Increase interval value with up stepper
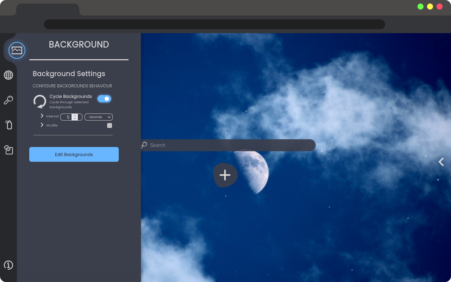This screenshot has height=282, width=451. point(75,115)
